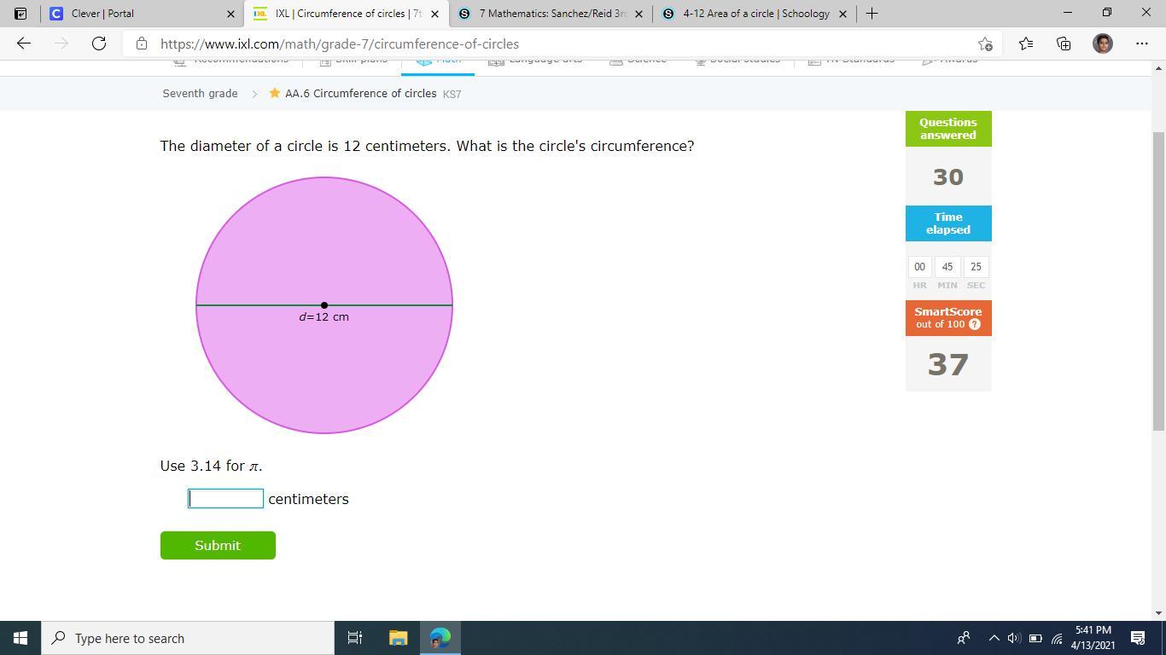Image resolution: width=1166 pixels, height=655 pixels.
Task: Open the Seventh grade breadcrumb link
Action: [x=200, y=94]
